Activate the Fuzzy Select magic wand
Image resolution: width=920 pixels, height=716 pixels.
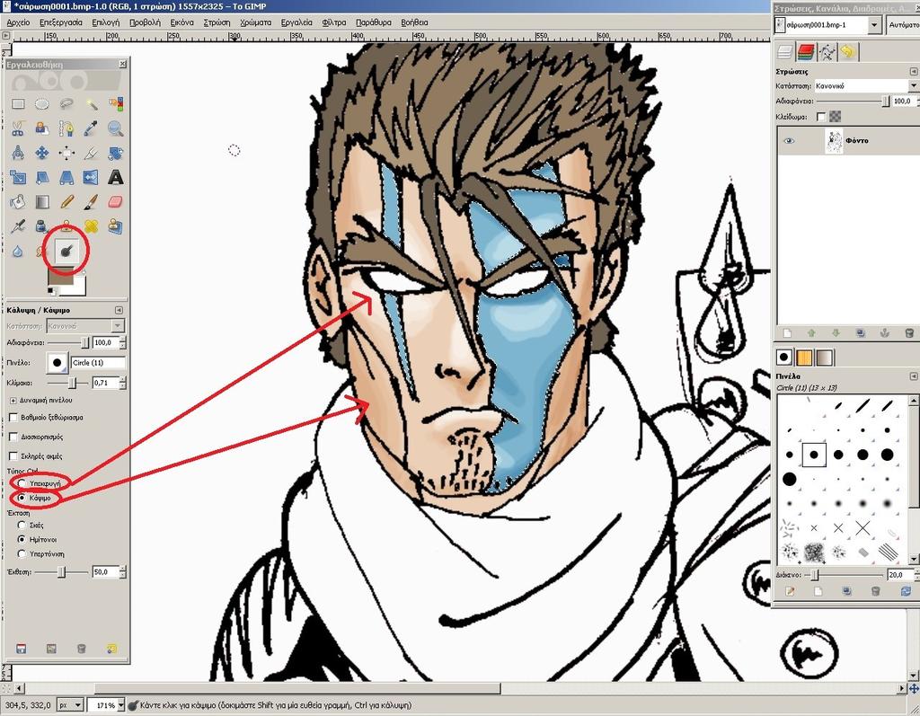click(91, 104)
